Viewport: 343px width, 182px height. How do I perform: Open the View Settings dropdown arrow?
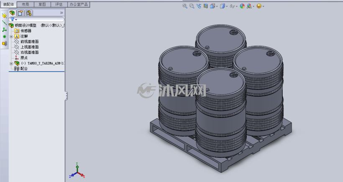(x=263, y=6)
